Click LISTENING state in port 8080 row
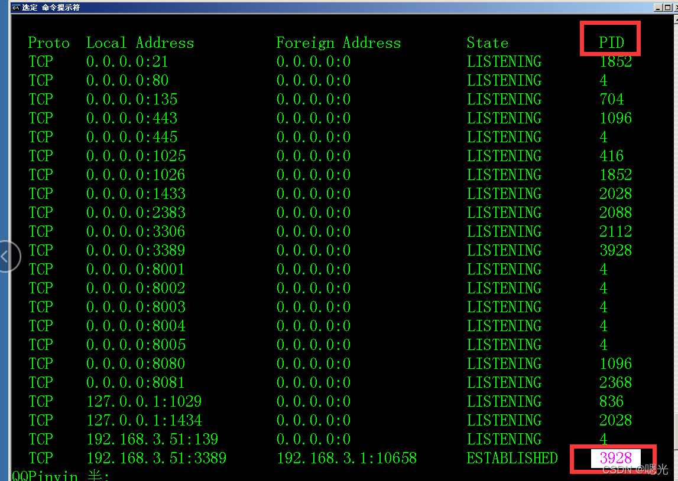The width and height of the screenshot is (678, 481). click(504, 364)
